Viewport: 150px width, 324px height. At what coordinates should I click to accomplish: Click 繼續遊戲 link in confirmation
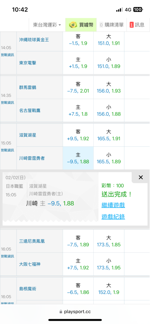click(x=113, y=205)
